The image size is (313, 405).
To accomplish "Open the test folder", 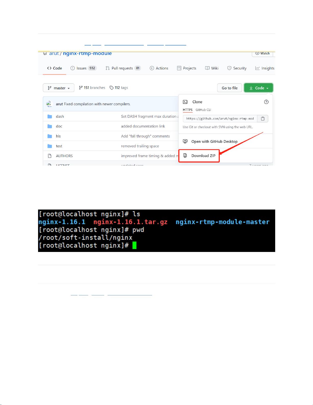I will pyautogui.click(x=59, y=146).
